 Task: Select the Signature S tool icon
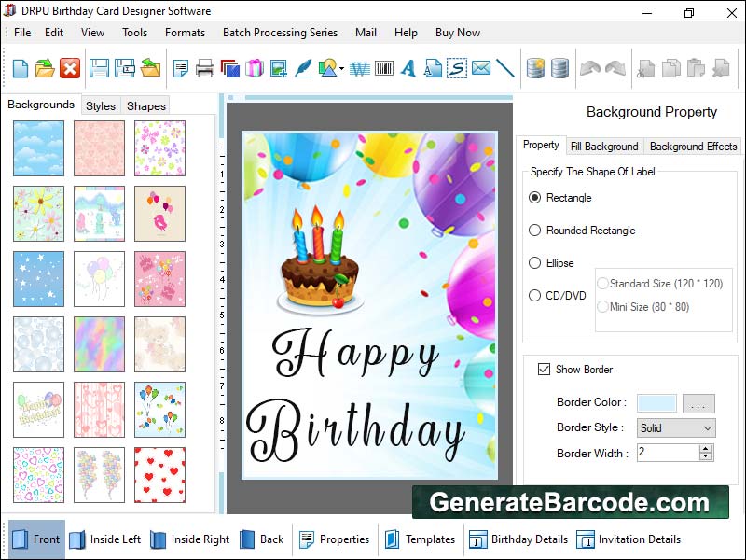457,68
